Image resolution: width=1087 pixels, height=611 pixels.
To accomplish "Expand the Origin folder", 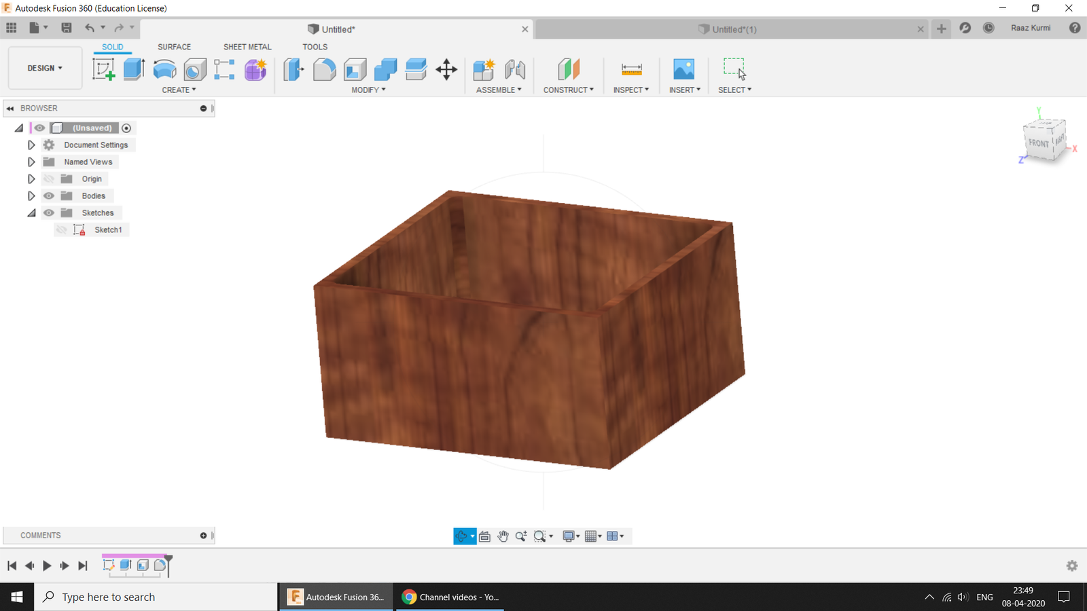I will [31, 179].
